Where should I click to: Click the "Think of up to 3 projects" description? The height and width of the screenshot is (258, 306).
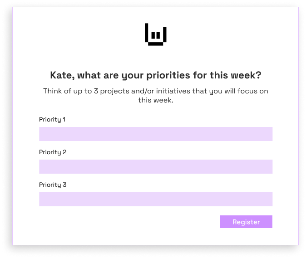[x=155, y=91]
